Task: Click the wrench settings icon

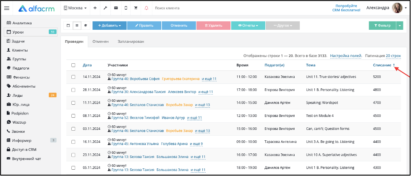Action: click(x=105, y=8)
